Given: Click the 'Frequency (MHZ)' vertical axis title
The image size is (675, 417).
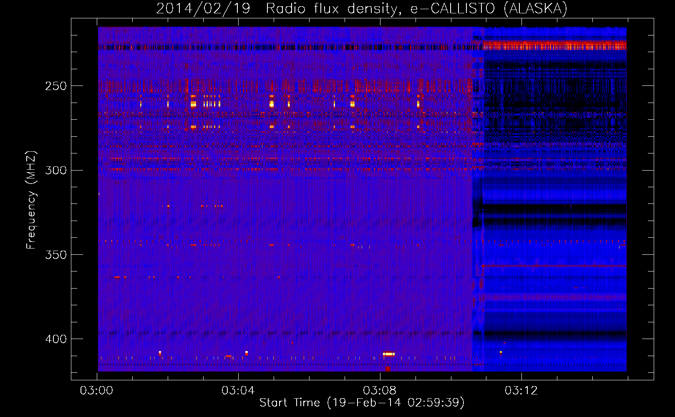Looking at the screenshot, I should 31,200.
